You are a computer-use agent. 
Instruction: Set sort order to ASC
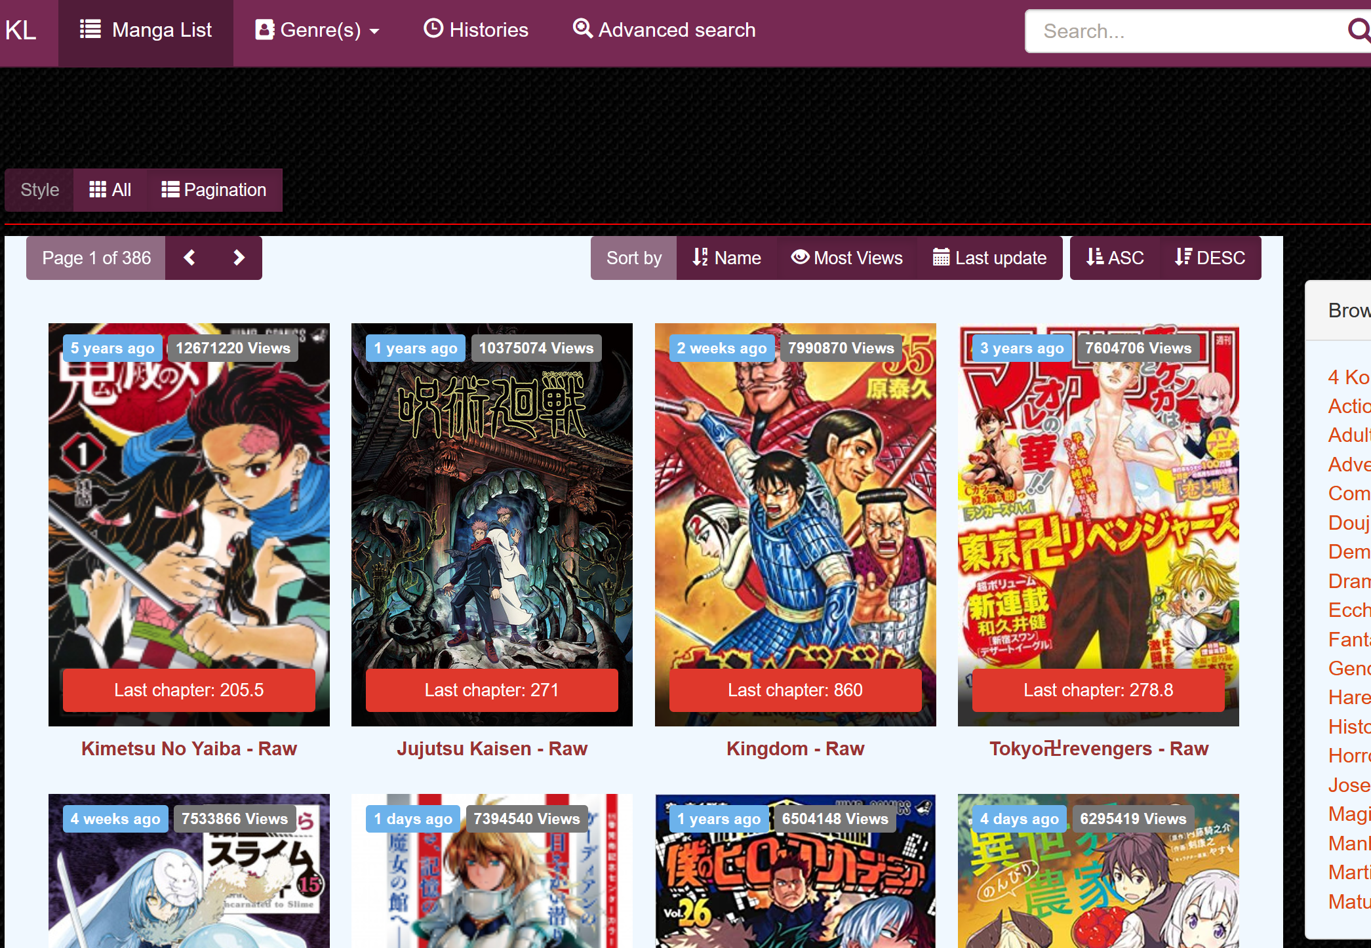point(1115,258)
